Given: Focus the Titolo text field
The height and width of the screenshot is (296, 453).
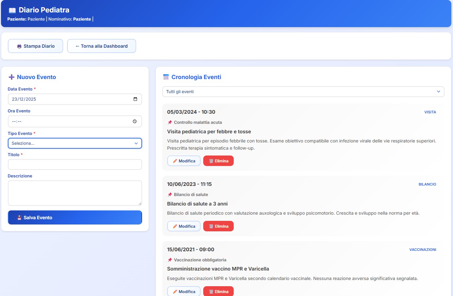Looking at the screenshot, I should click(75, 165).
